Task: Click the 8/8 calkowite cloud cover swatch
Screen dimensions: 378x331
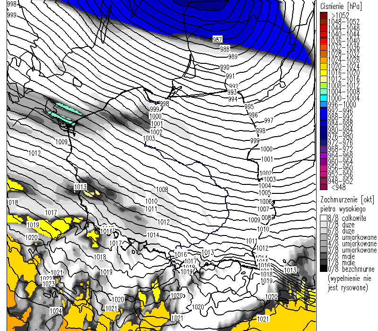Action: (x=324, y=218)
